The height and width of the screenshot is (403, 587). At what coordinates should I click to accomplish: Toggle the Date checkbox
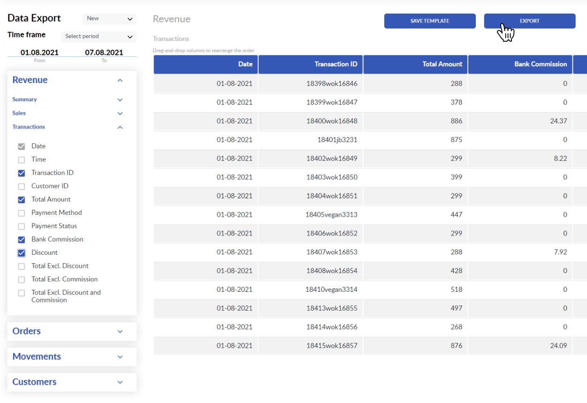tap(22, 146)
